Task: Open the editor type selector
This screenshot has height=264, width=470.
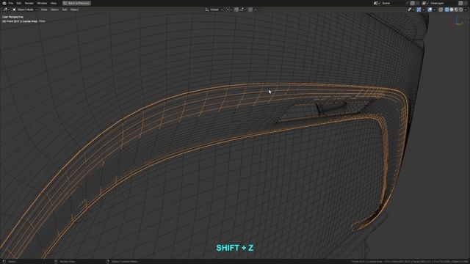Action: click(x=6, y=10)
